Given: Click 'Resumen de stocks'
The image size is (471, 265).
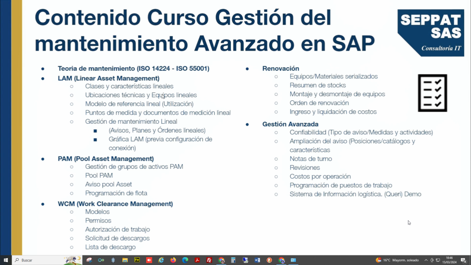Looking at the screenshot, I should [x=317, y=85].
